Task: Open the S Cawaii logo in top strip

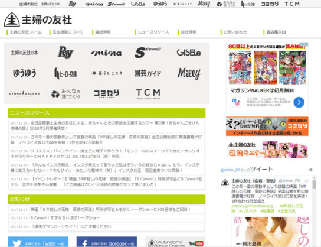Action: pyautogui.click(x=116, y=4)
